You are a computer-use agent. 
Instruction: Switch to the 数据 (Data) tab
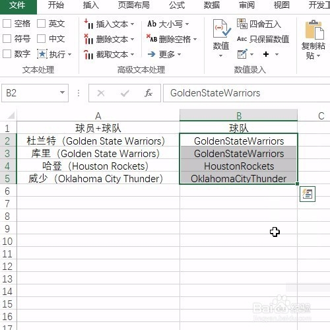click(212, 5)
